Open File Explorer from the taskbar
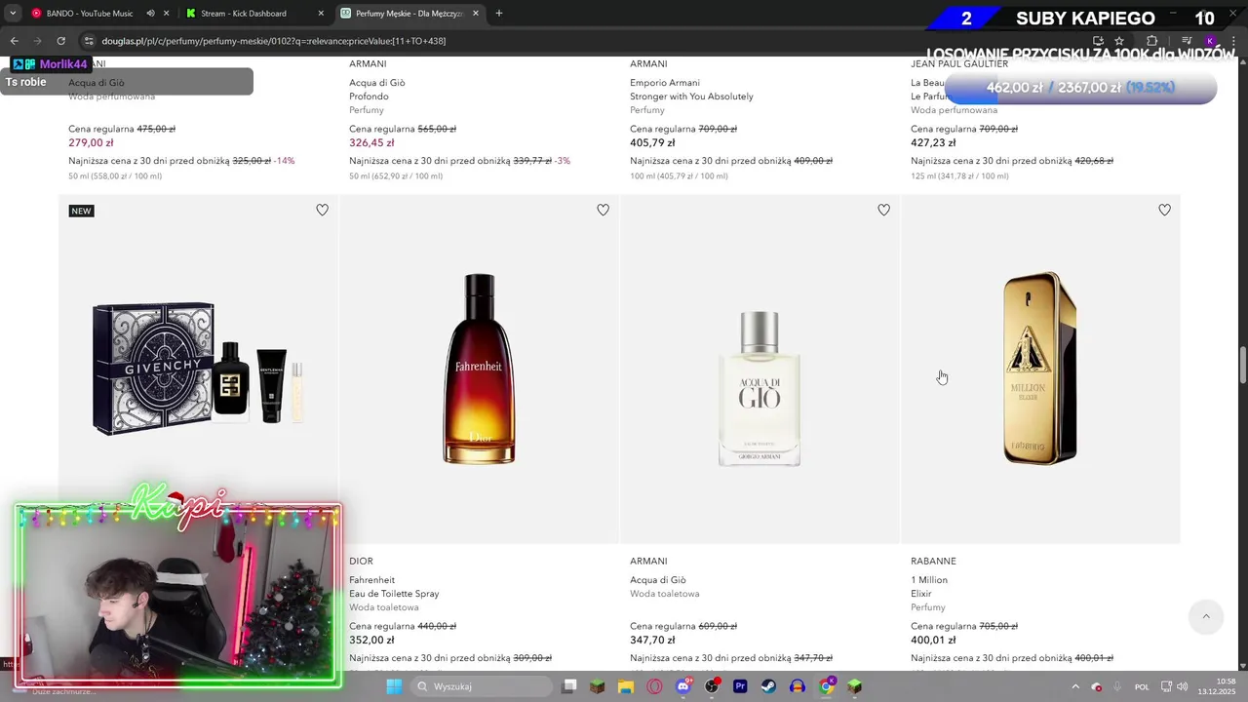 pos(626,686)
